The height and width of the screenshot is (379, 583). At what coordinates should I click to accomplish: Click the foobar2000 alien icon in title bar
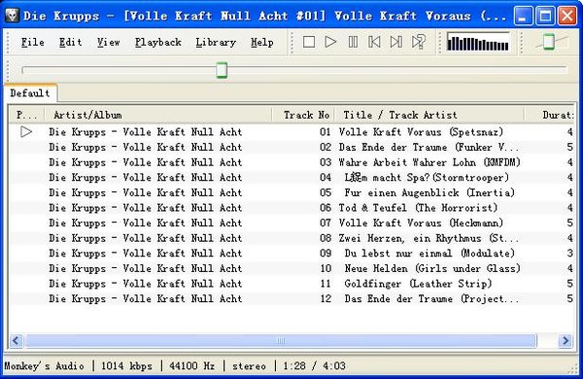click(x=12, y=16)
